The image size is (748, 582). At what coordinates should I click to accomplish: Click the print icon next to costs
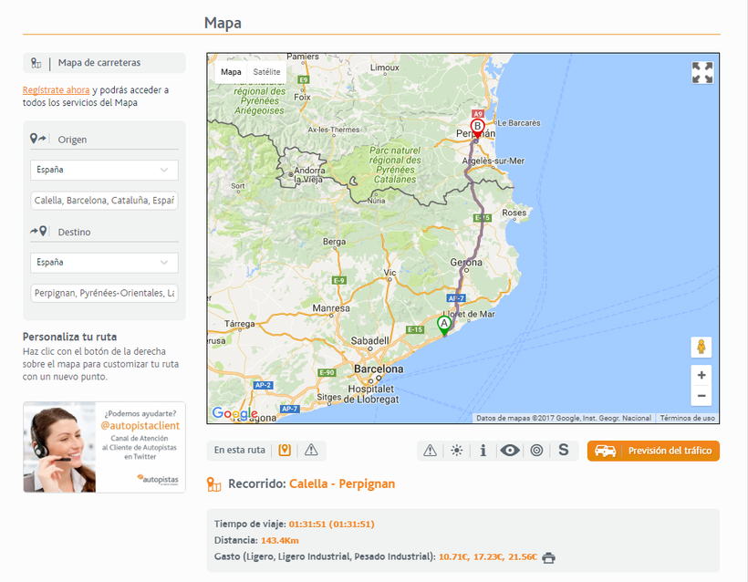click(x=548, y=557)
